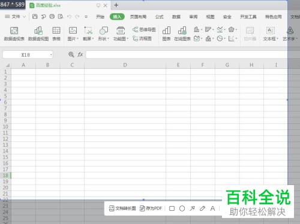Image resolution: width=300 pixels, height=224 pixels.
Task: Open the 艺术字 word art dropdown
Action: pyautogui.click(x=290, y=34)
